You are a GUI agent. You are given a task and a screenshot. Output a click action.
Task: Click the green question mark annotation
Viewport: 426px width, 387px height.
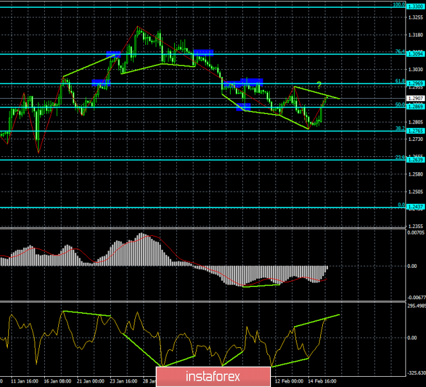coord(319,85)
